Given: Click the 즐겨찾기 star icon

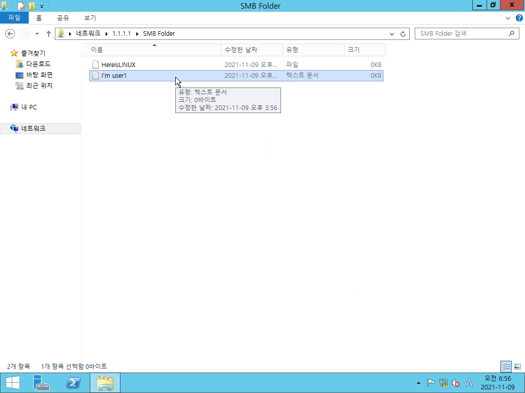Looking at the screenshot, I should (14, 53).
